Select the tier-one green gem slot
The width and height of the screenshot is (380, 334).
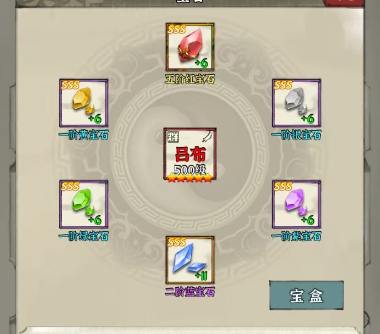pyautogui.click(x=84, y=204)
